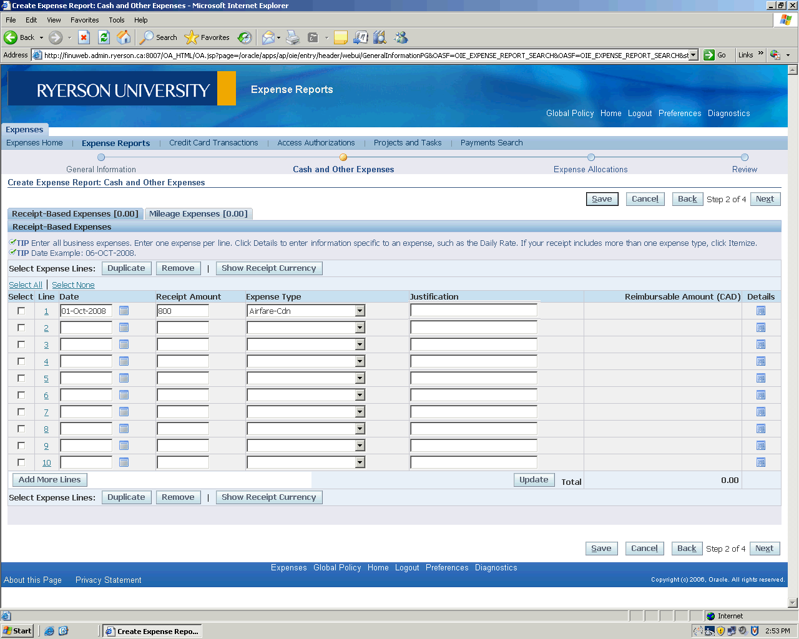Jump to Expense Allocations step marker
Image resolution: width=799 pixels, height=639 pixels.
point(591,158)
